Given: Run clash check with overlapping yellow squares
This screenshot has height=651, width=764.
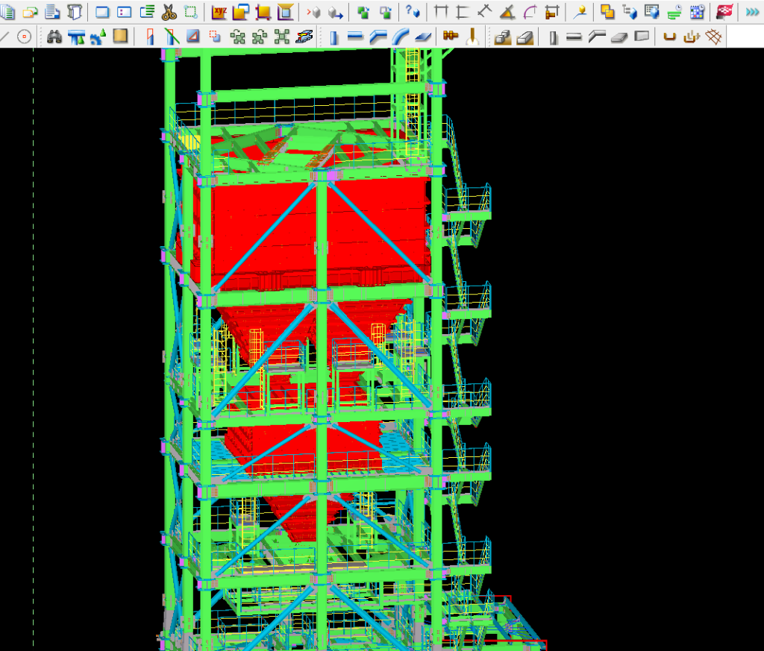Looking at the screenshot, I should point(607,12).
